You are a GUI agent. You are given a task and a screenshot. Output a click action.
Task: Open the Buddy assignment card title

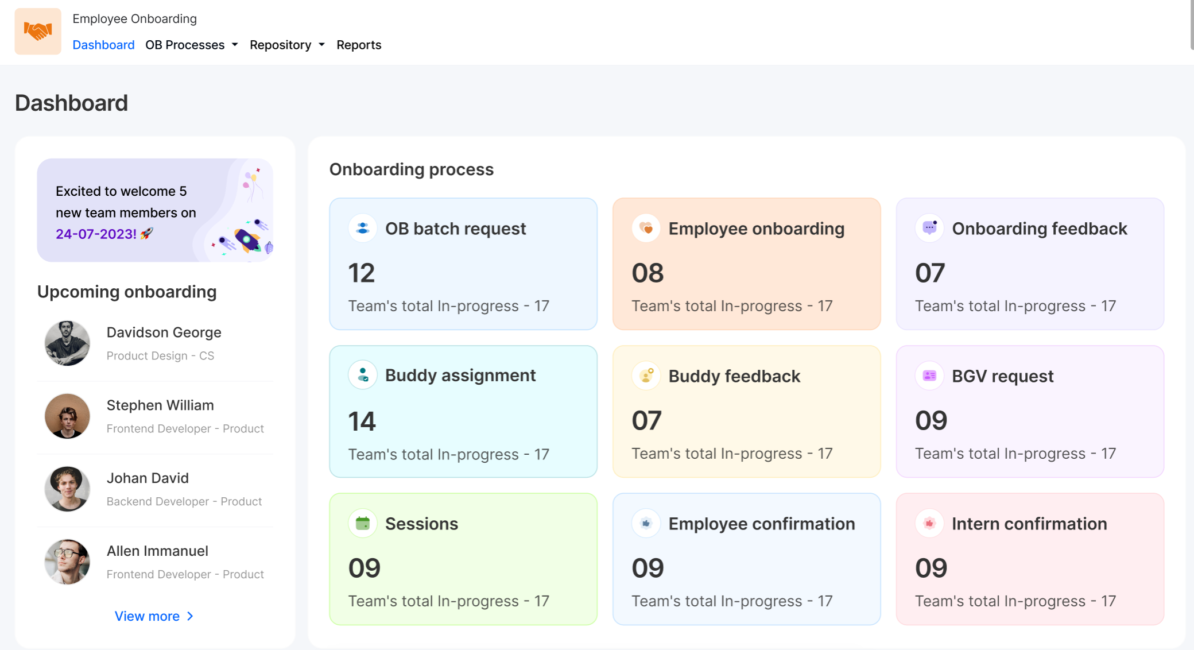point(460,376)
